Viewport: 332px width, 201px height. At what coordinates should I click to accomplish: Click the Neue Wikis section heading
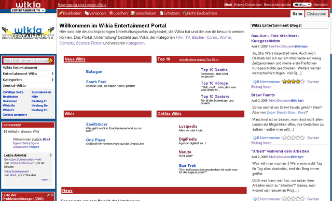coord(75,59)
